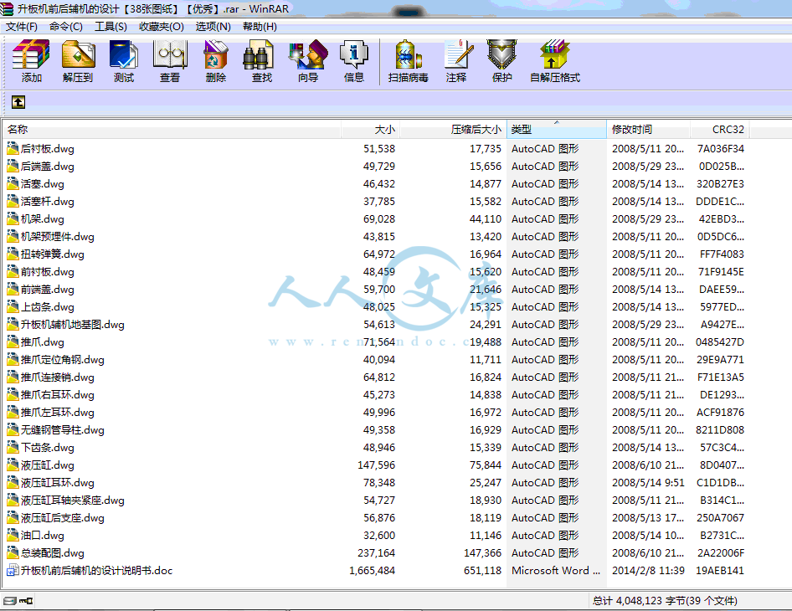The width and height of the screenshot is (792, 611).
Task: Click the date 2014/2/8 11:39
Action: tap(649, 570)
